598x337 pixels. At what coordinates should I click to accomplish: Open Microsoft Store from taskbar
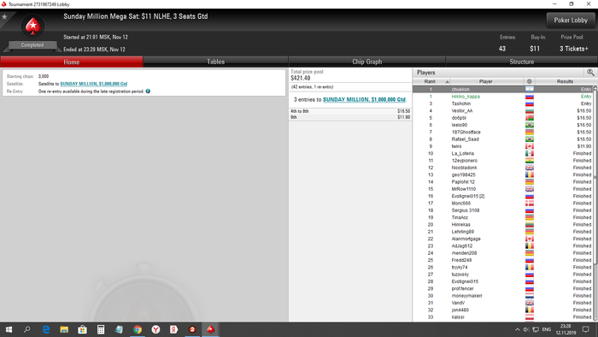tap(82, 329)
